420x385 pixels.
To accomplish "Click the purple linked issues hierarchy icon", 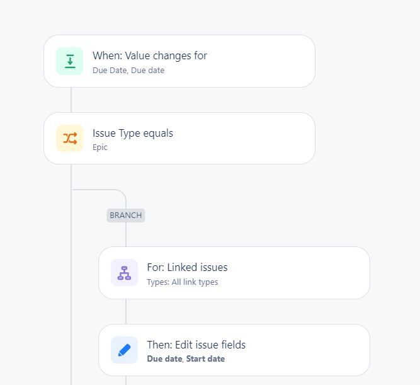I will [124, 273].
